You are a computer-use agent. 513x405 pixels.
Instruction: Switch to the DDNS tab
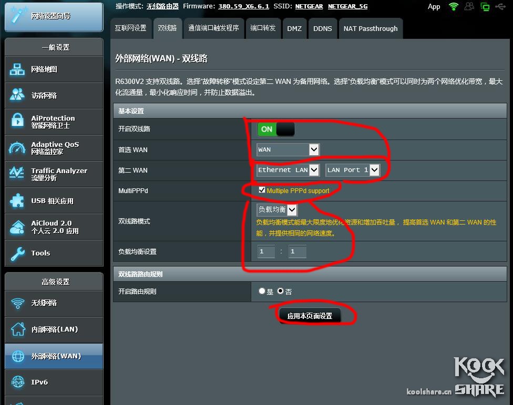(x=322, y=28)
